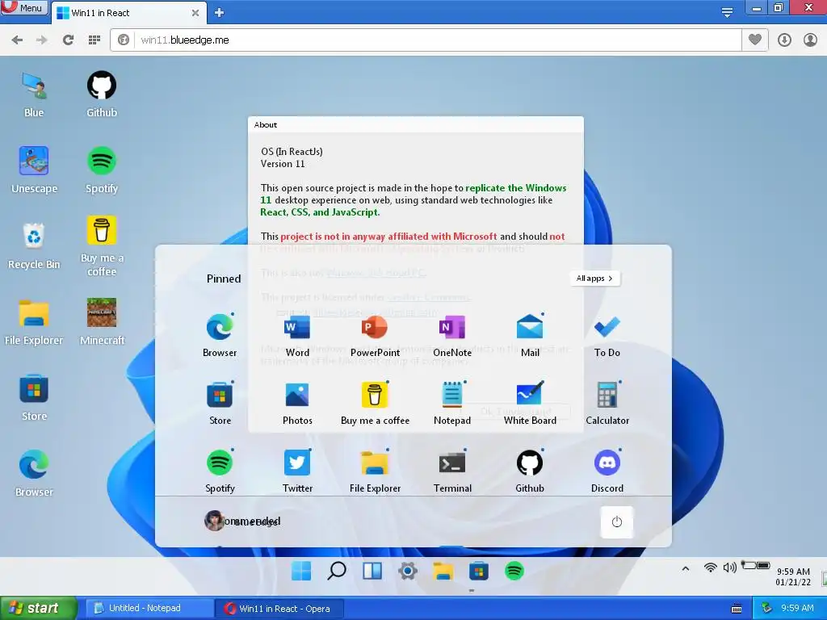Screen dimensions: 827x620
Task: Open the Browser desktop icon
Action: 34,473
